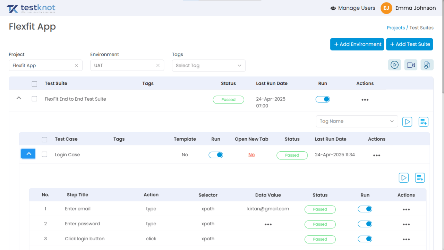Click the add-list icon beside the Tag Name dropdown
The image size is (444, 250).
pos(424,122)
